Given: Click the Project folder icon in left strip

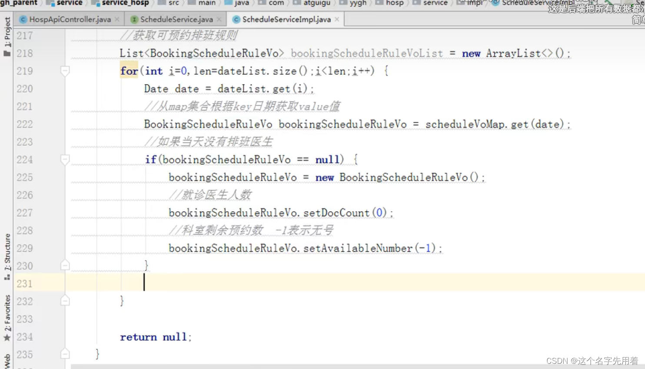Looking at the screenshot, I should click(x=7, y=53).
